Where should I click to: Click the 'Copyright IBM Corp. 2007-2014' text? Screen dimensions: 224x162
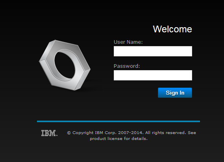[108, 133]
